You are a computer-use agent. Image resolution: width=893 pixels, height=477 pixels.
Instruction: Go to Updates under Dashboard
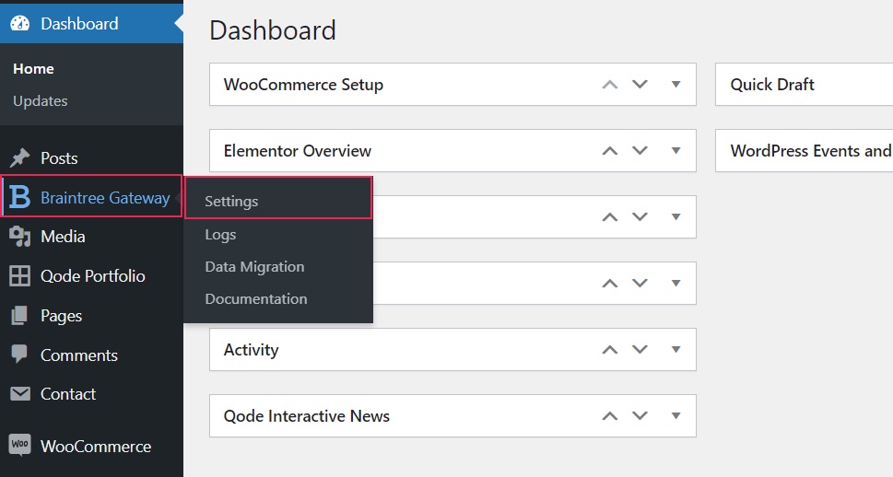41,100
